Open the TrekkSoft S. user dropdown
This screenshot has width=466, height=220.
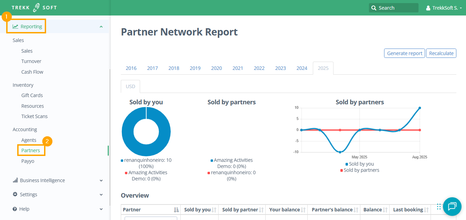pos(444,8)
